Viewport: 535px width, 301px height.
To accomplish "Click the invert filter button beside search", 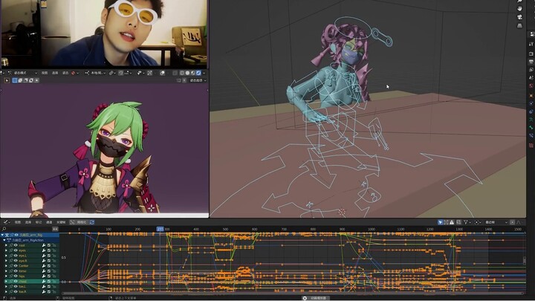I will (x=55, y=229).
